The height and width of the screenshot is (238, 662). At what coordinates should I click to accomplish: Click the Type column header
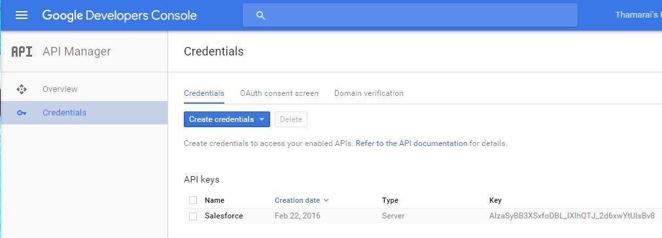coord(390,200)
